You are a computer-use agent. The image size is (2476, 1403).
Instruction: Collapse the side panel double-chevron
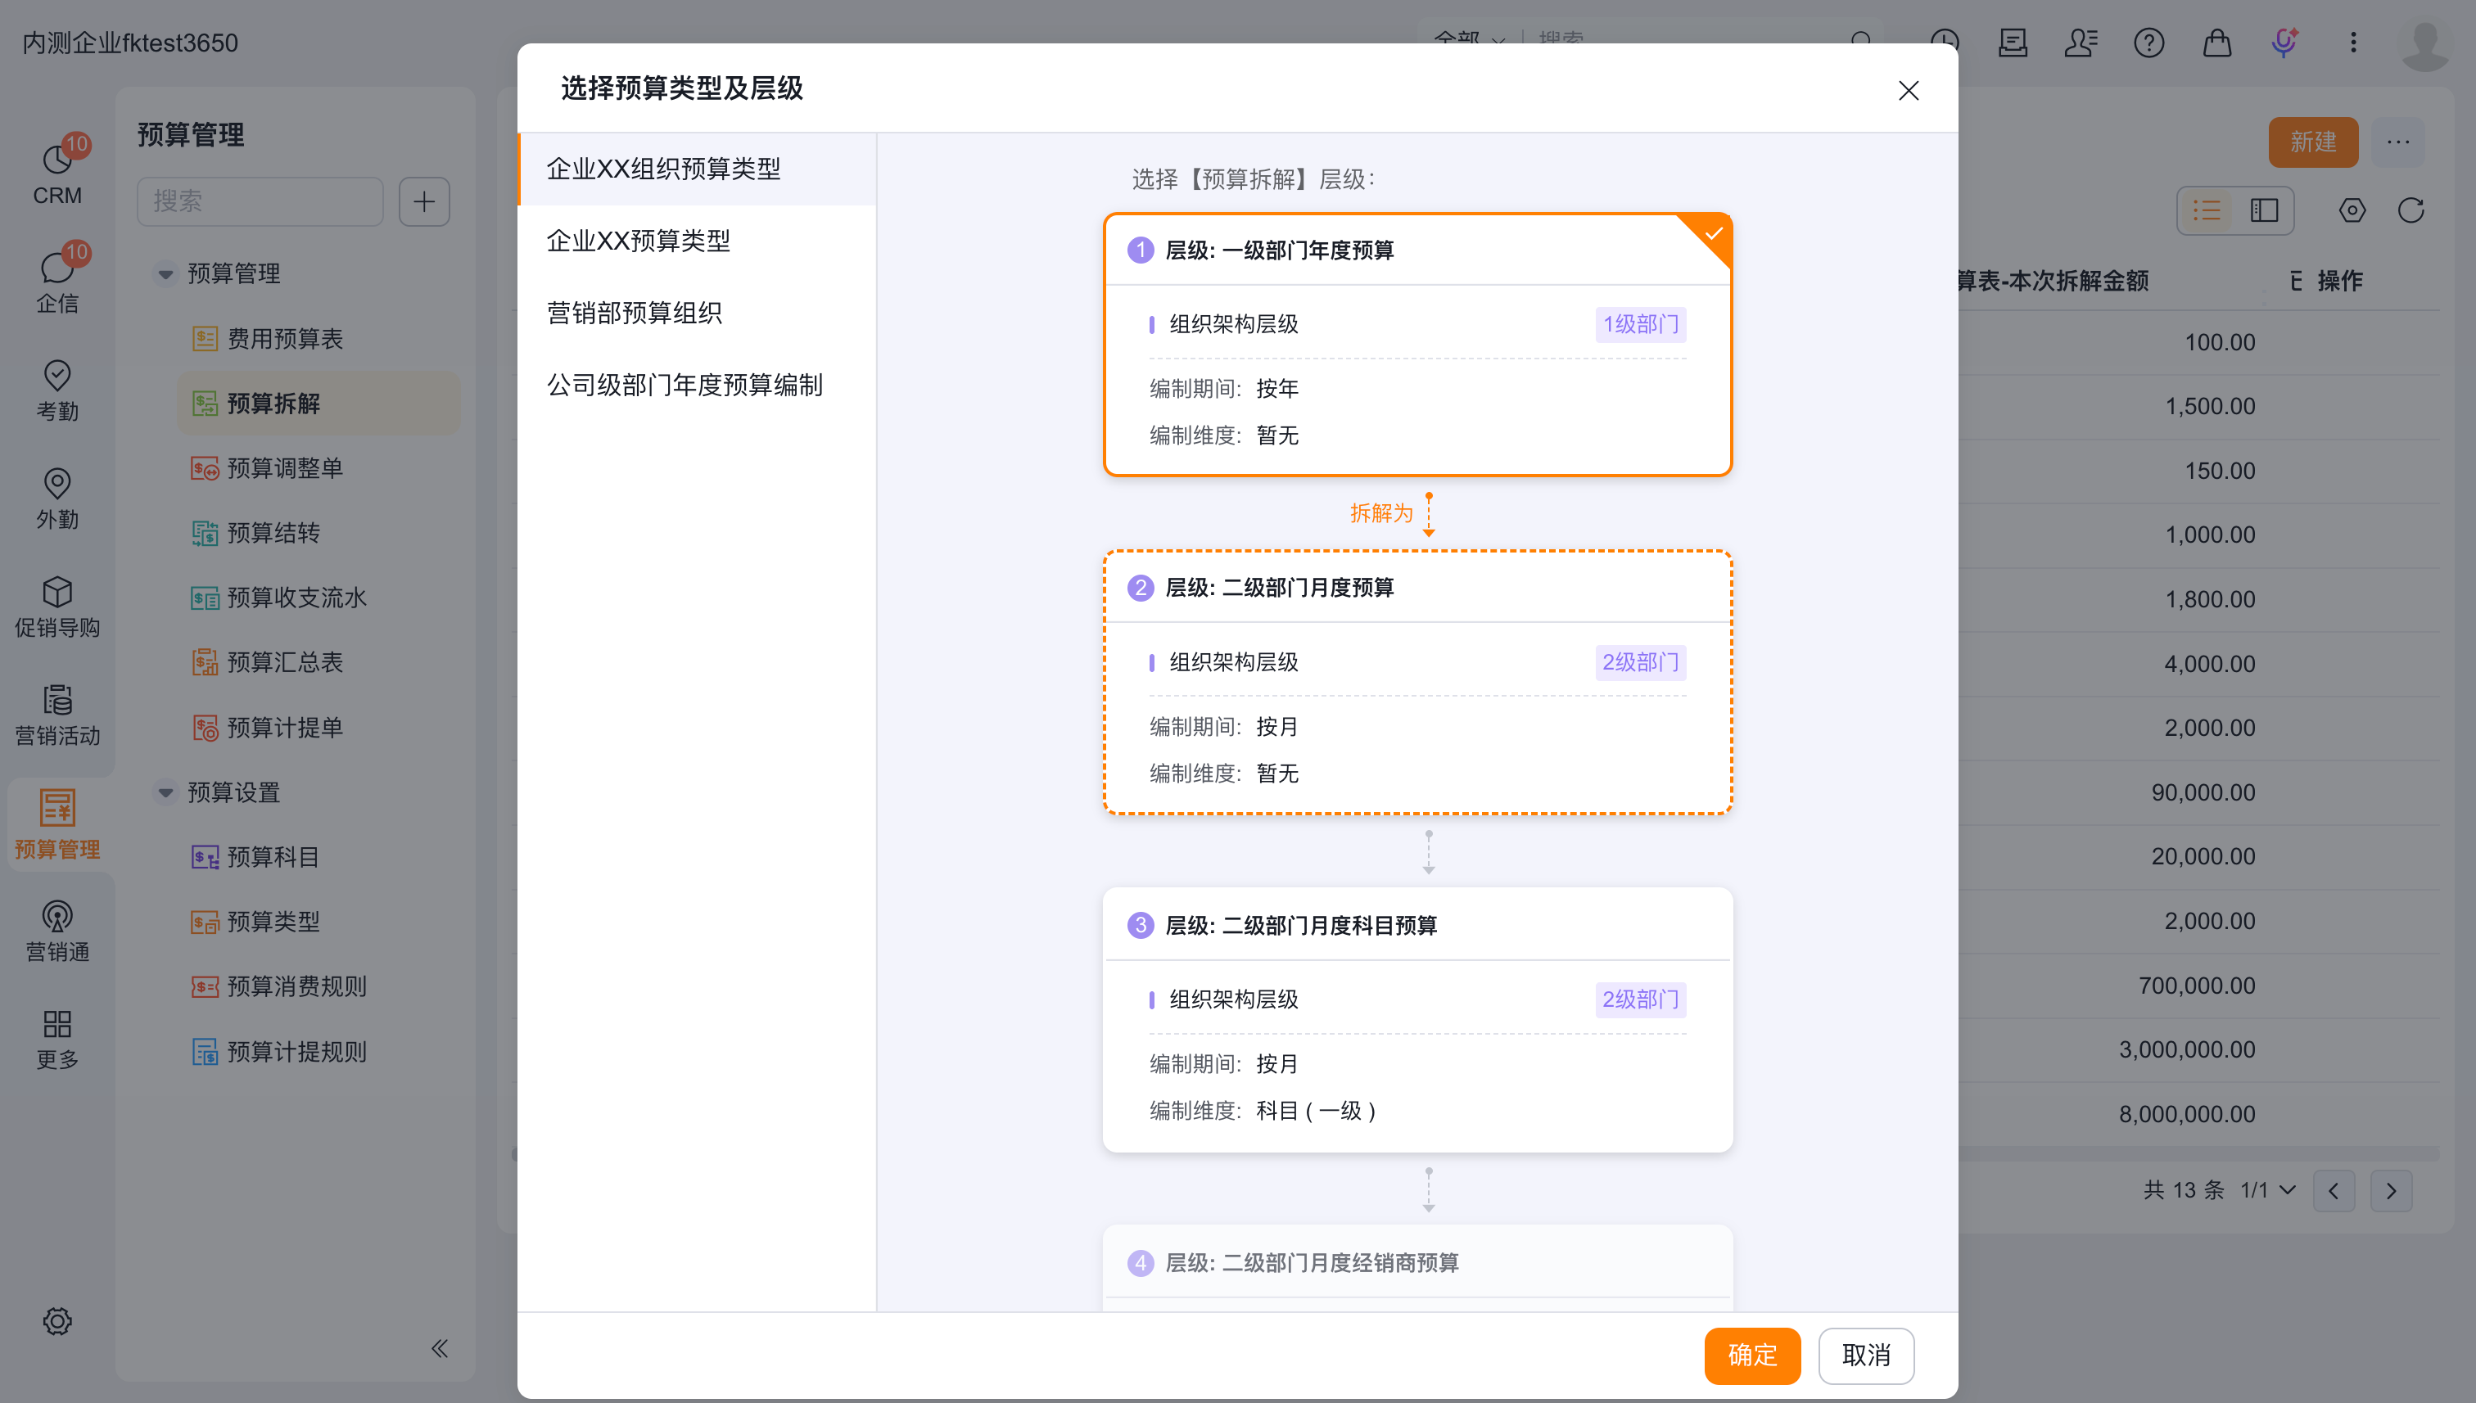point(440,1348)
